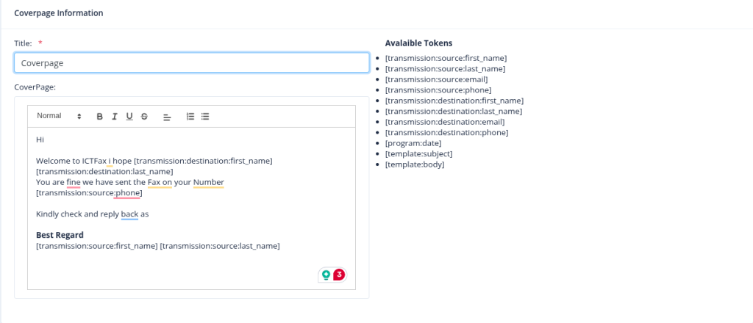Insert an ordered numbered list

pyautogui.click(x=190, y=116)
